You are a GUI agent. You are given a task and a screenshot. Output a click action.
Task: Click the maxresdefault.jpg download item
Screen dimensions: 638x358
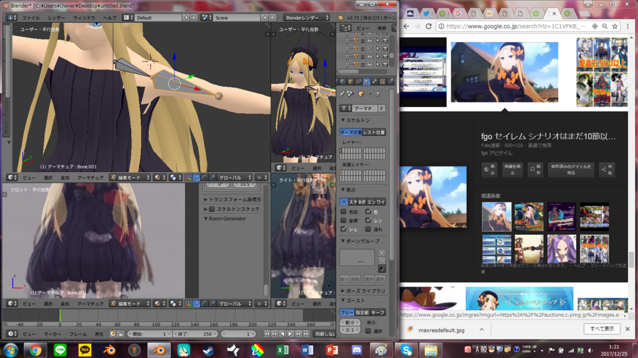pos(442,329)
